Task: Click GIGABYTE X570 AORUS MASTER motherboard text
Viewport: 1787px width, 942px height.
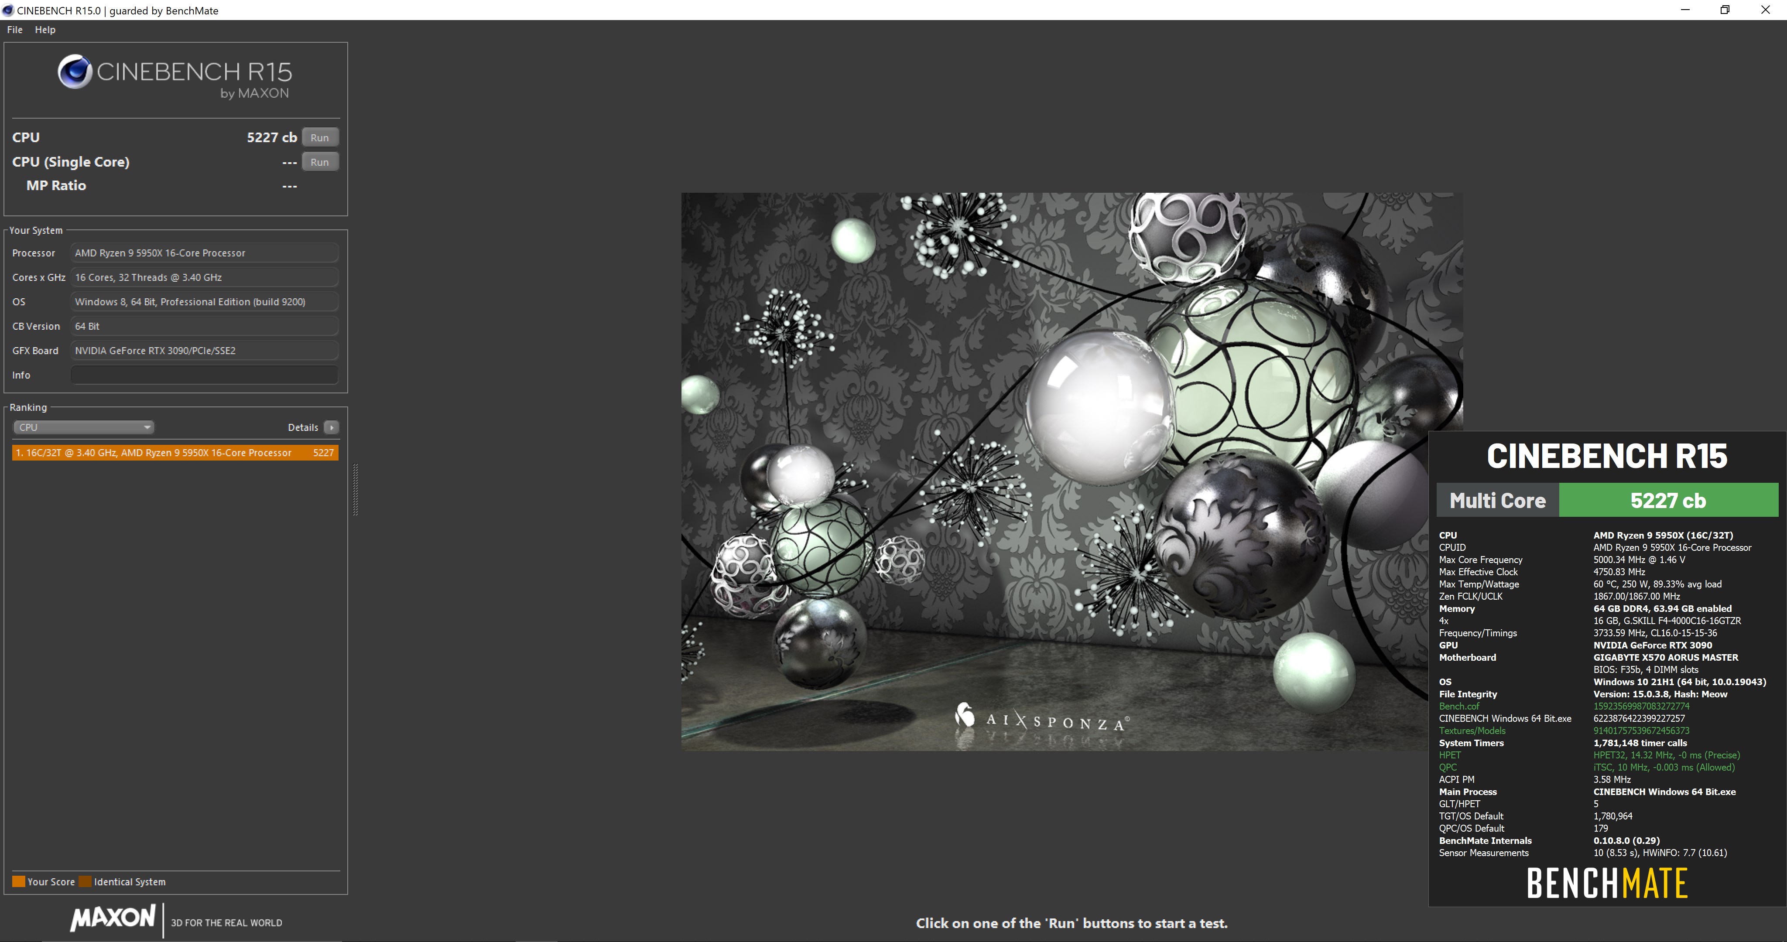Action: click(1666, 657)
